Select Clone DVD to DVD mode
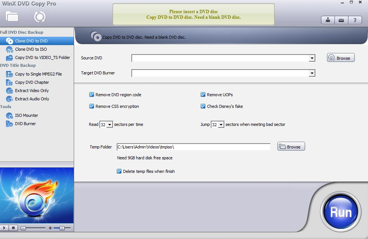Image resolution: width=368 pixels, height=239 pixels. [x=37, y=41]
